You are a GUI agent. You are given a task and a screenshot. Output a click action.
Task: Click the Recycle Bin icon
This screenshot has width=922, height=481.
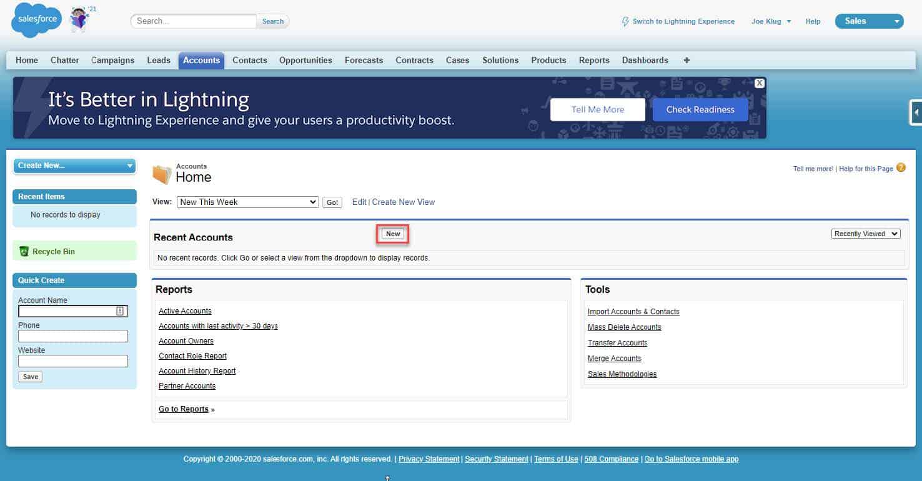pos(24,251)
